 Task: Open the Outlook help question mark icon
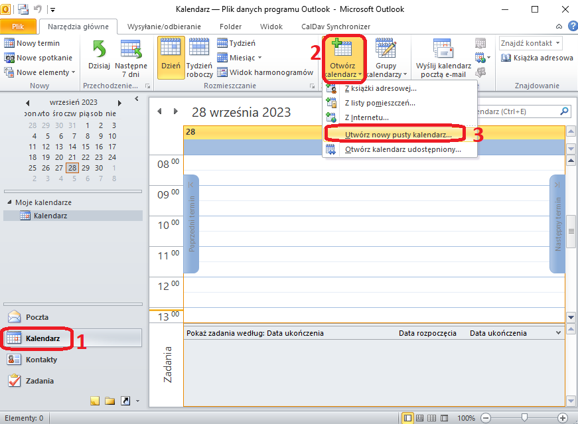[572, 26]
